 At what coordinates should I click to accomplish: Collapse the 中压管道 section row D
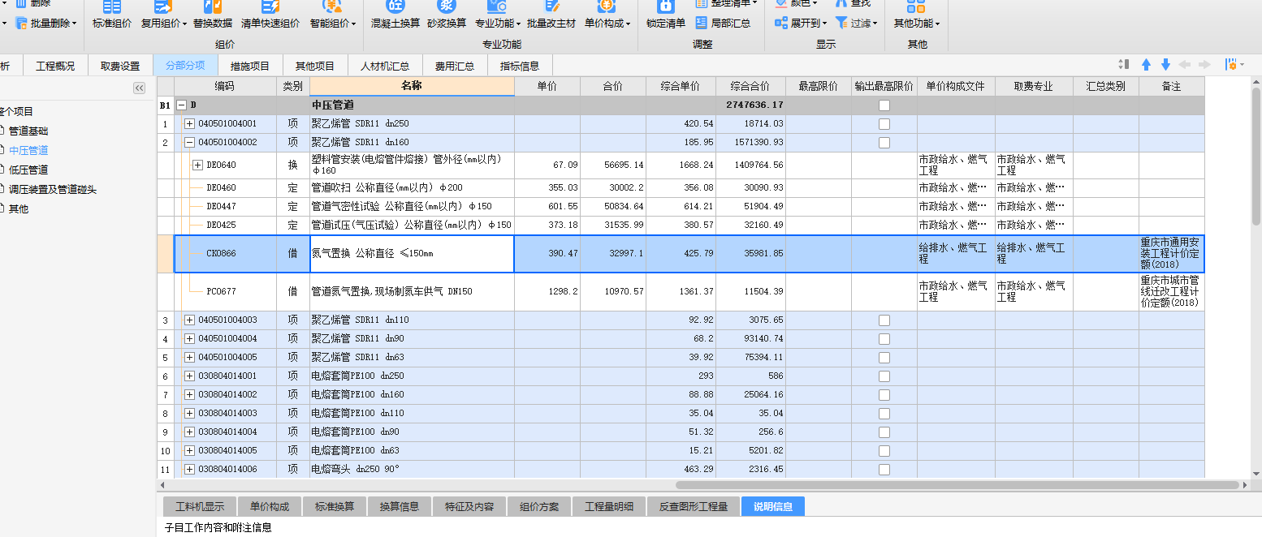(x=182, y=105)
